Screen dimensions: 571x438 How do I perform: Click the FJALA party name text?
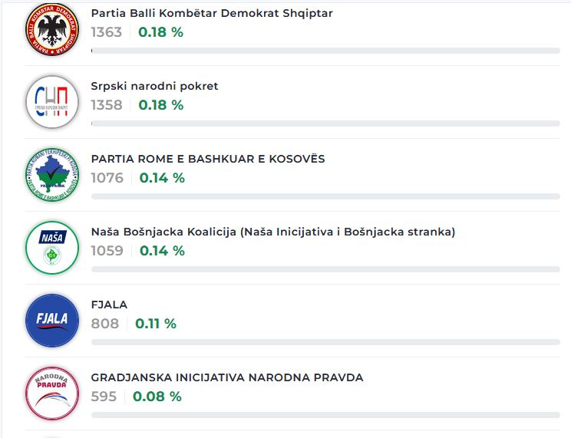(x=109, y=305)
